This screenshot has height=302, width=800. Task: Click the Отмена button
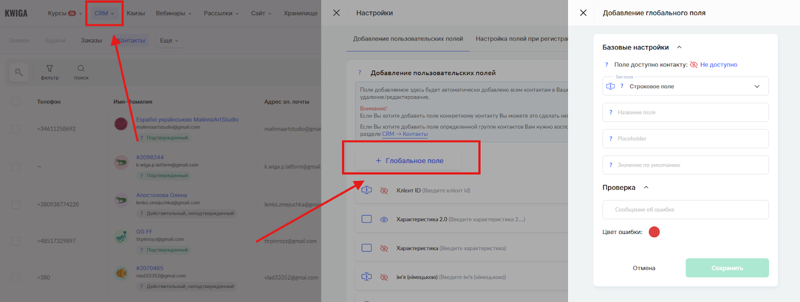644,268
